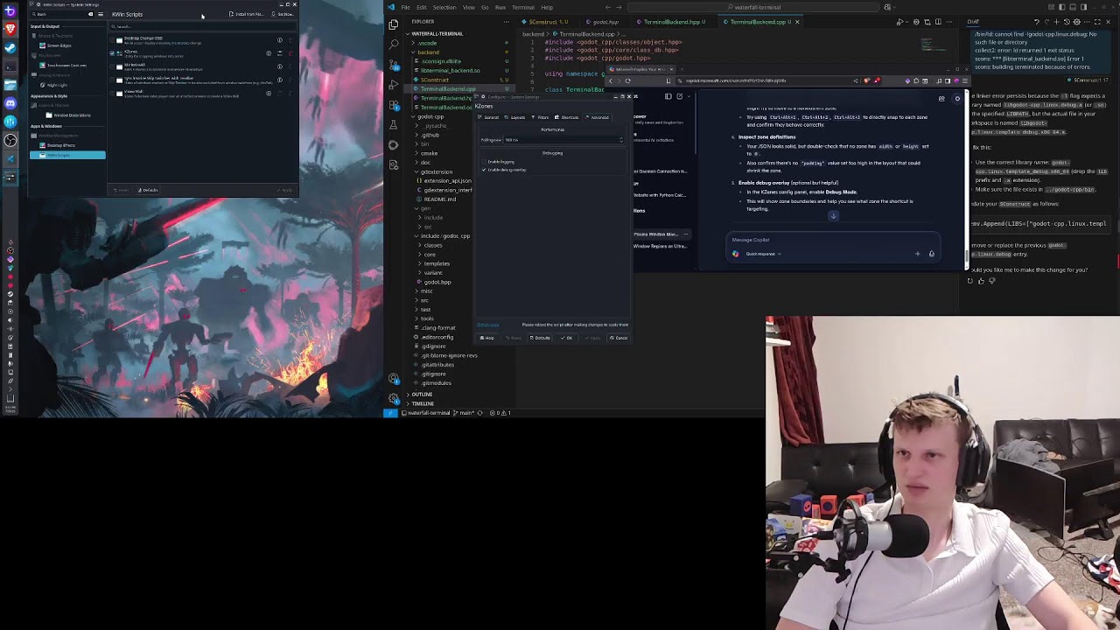Switch to KZones Shortcuts tab
This screenshot has width=1120, height=630.
(x=567, y=117)
